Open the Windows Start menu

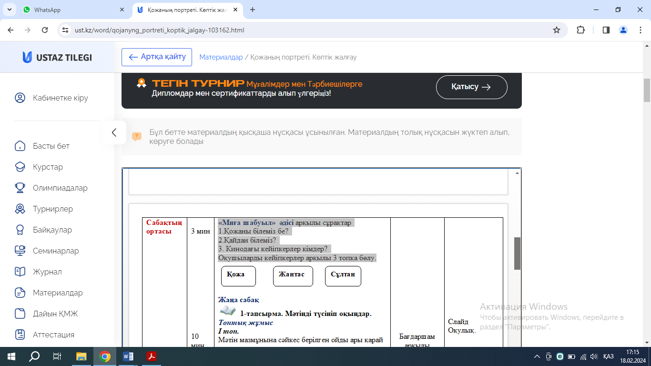[x=11, y=356]
